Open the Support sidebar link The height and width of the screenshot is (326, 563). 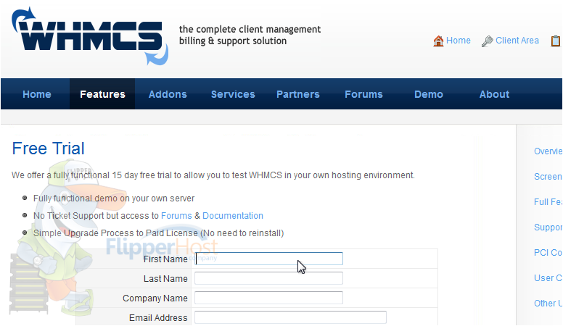548,227
